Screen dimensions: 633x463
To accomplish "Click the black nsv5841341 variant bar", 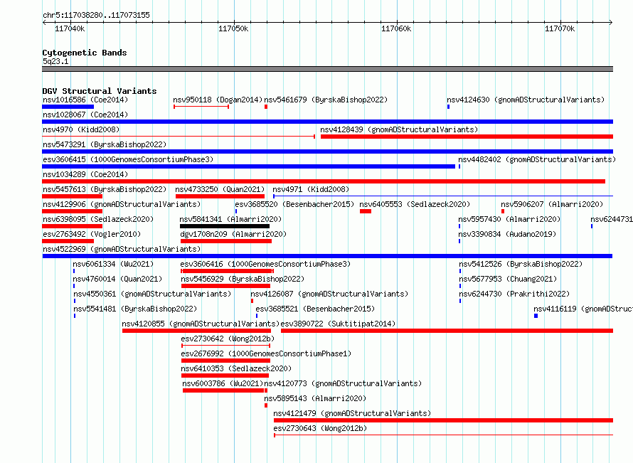I will tap(225, 226).
